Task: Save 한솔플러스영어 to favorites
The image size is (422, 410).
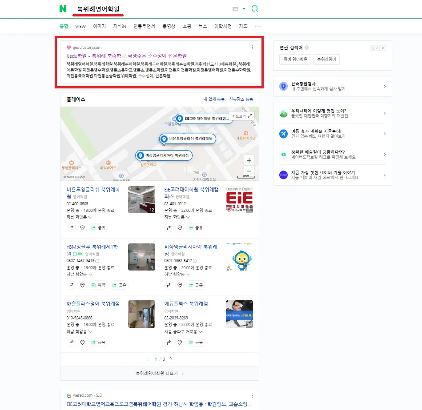Action: coord(83,342)
